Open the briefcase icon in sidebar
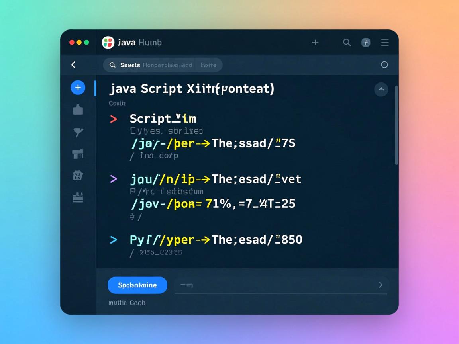The image size is (459, 344). pyautogui.click(x=78, y=110)
